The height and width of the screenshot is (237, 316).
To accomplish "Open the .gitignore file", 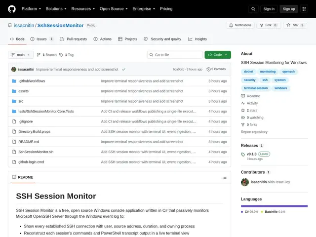I will 26,121.
